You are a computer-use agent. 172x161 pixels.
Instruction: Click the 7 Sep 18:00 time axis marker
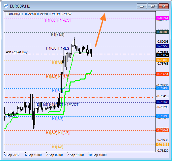pyautogui.click(x=75, y=155)
